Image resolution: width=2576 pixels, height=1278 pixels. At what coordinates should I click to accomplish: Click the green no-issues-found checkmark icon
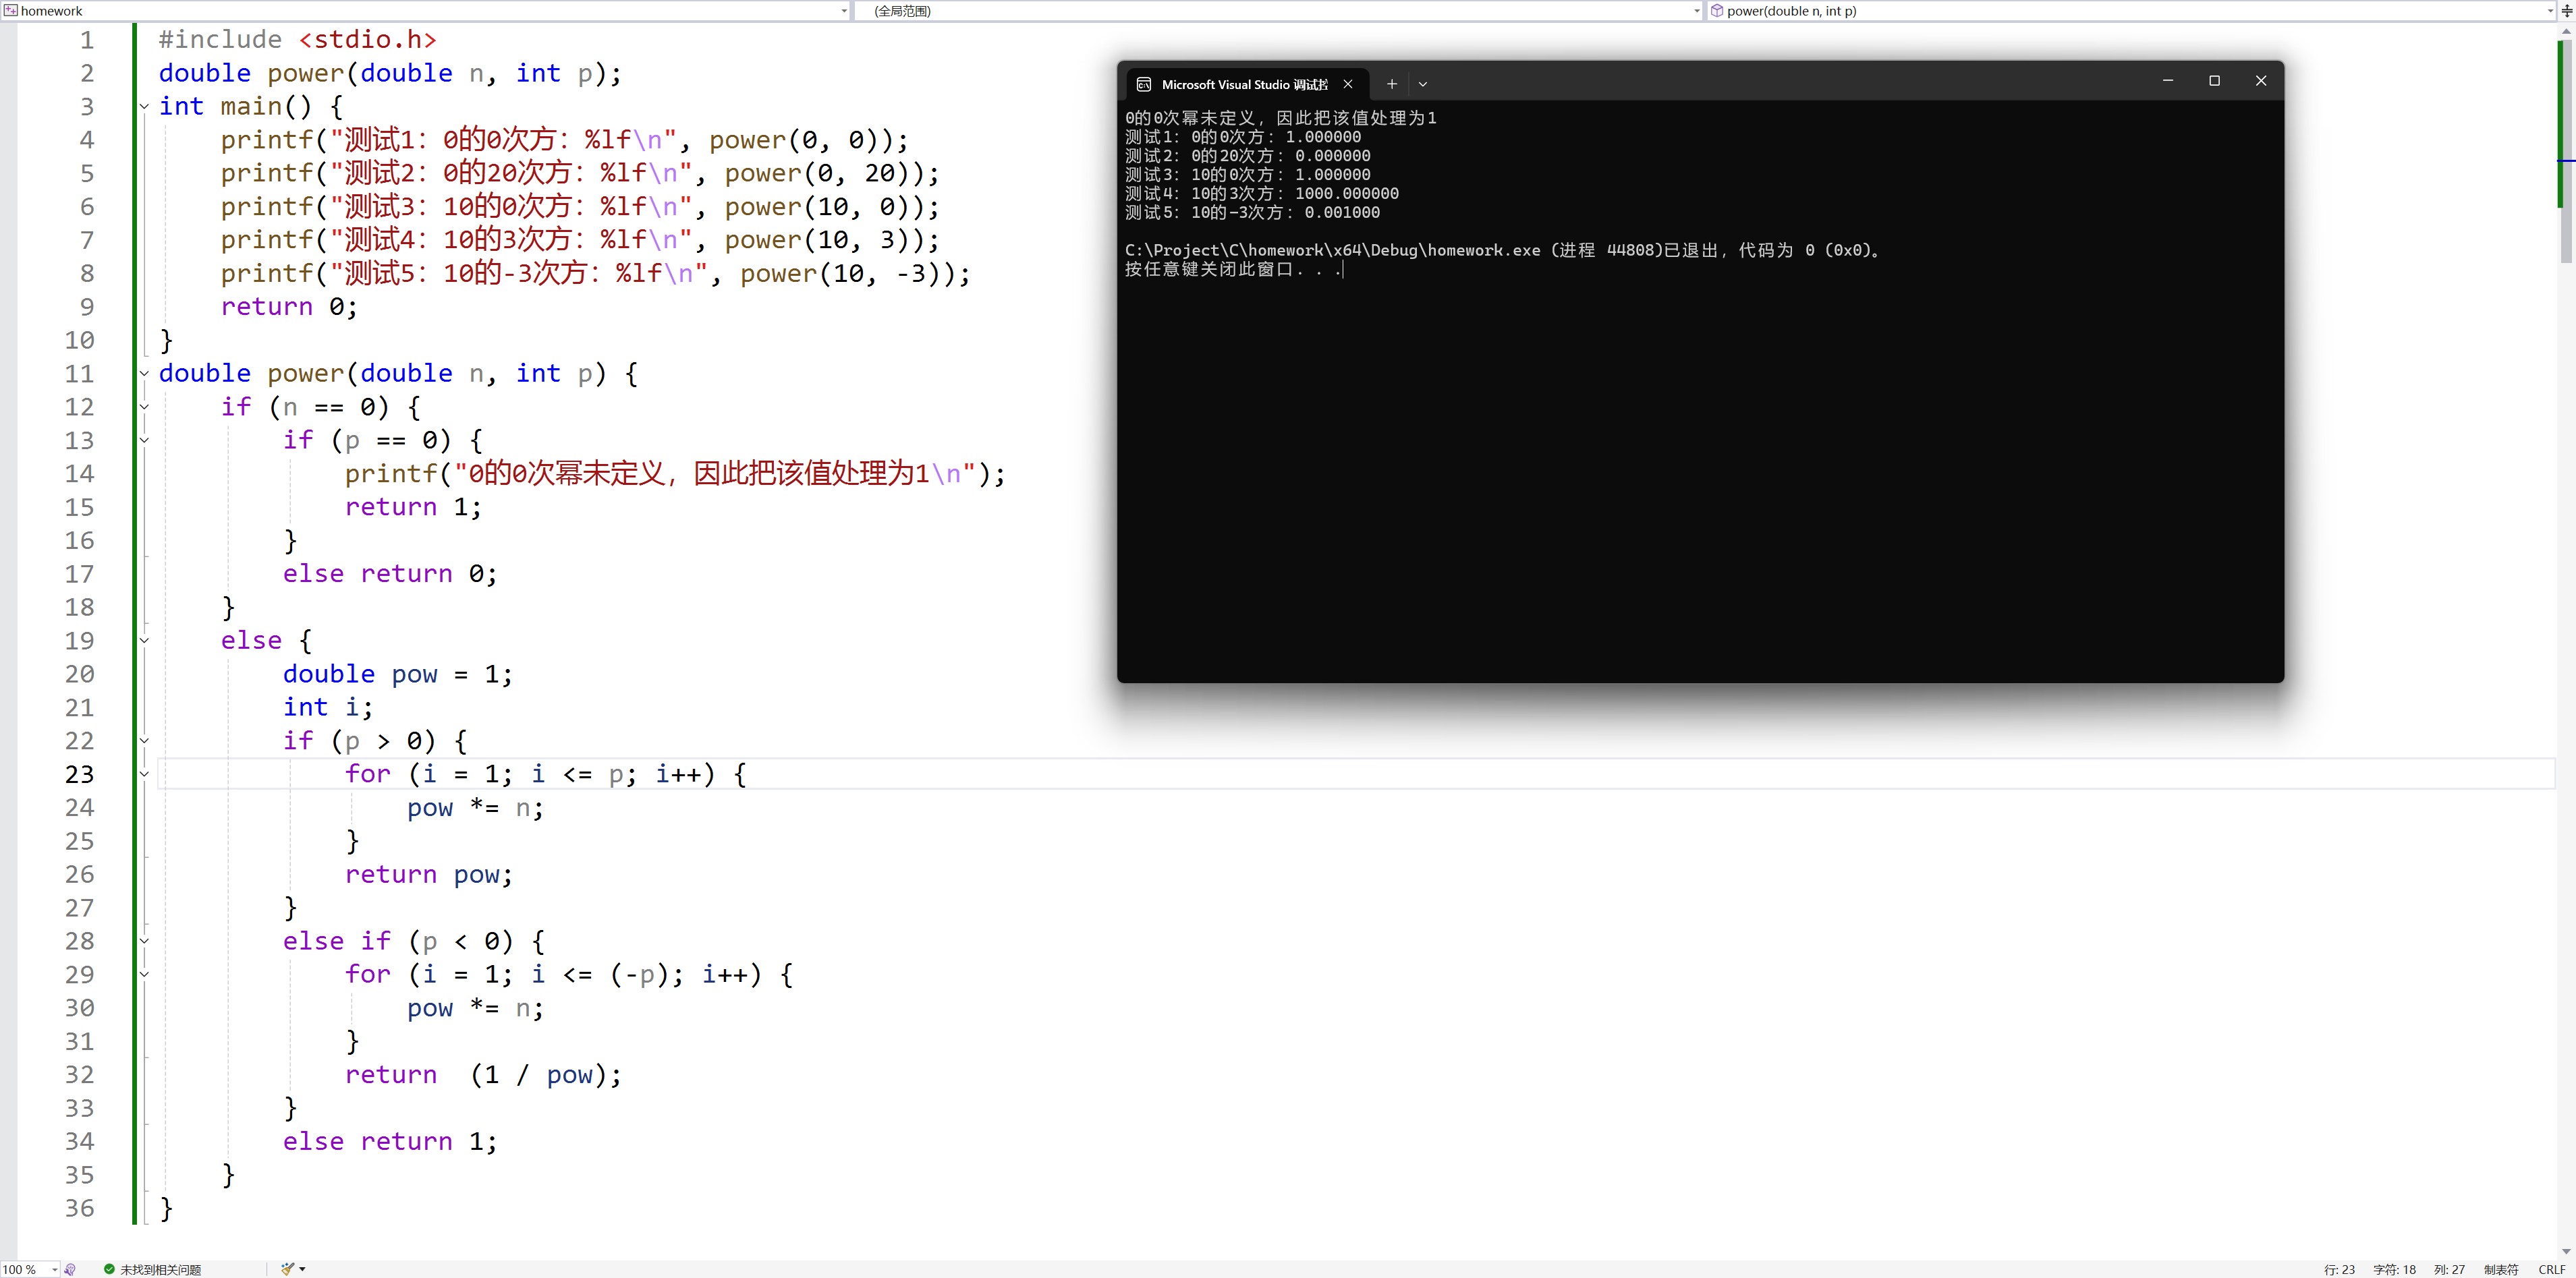pos(109,1269)
